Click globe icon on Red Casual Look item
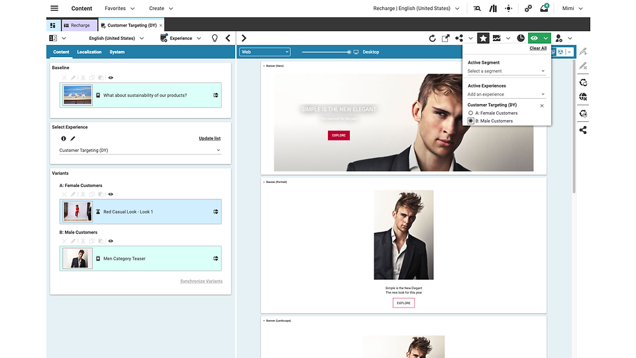The height and width of the screenshot is (358, 636). (216, 211)
